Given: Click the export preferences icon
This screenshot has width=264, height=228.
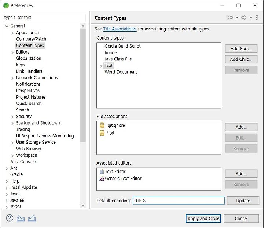Looking at the screenshot, I should [32, 218].
